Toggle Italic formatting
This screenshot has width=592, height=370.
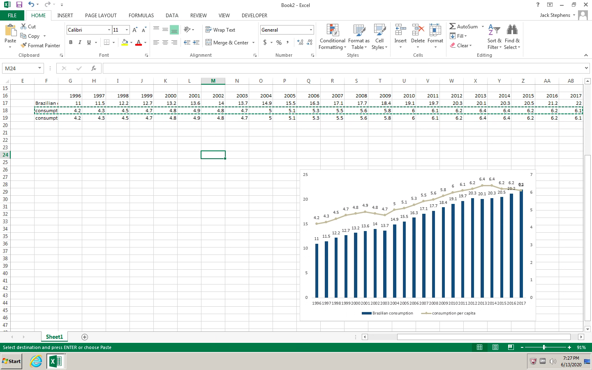click(80, 42)
